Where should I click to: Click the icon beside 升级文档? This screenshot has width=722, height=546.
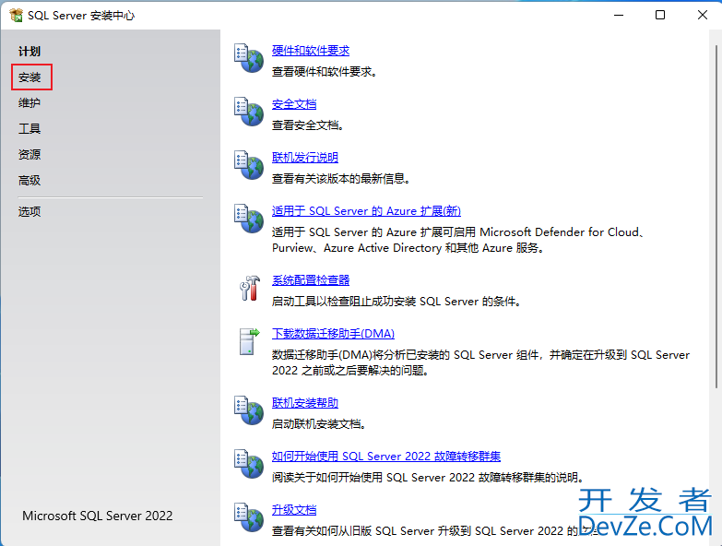click(x=249, y=517)
